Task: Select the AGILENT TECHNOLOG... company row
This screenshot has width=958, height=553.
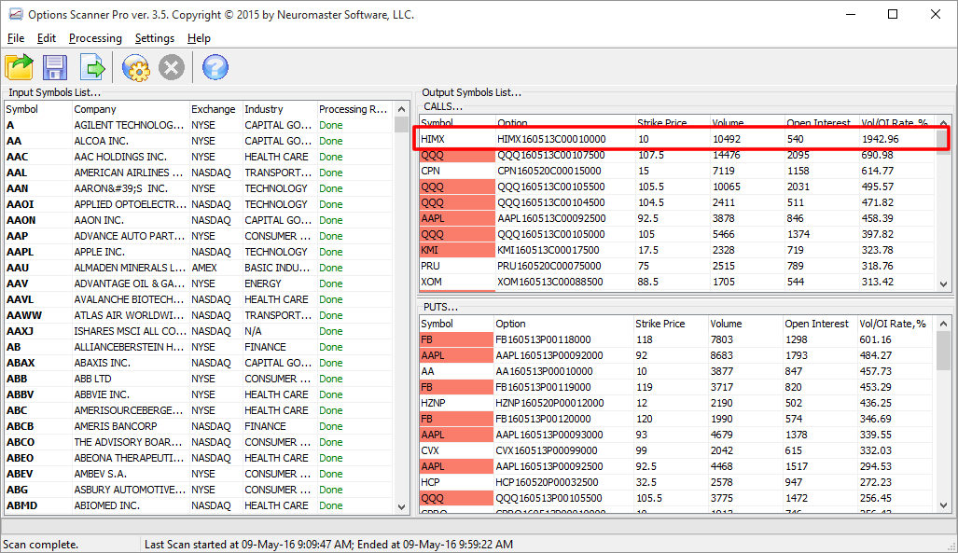Action: 199,125
